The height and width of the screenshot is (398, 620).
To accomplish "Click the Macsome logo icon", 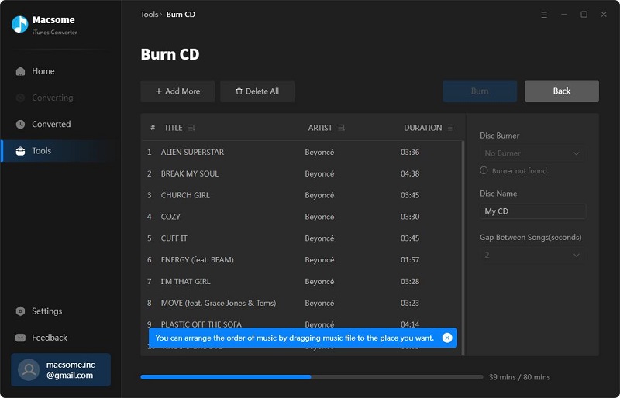I will point(19,25).
